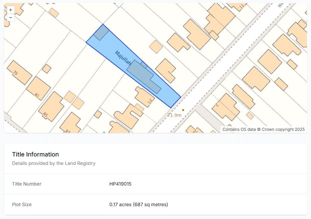The height and width of the screenshot is (219, 311).
Task: Select the blue highlighted Majullah plot label
Action: (123, 58)
